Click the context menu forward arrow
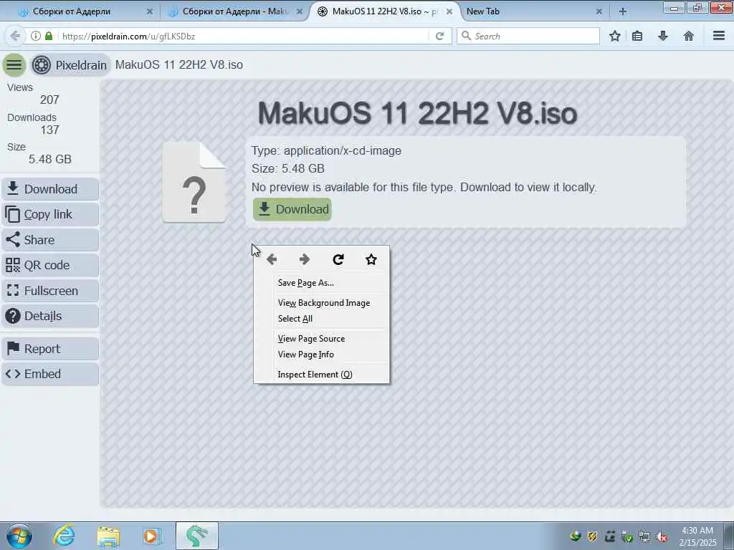734x550 pixels. pos(305,259)
